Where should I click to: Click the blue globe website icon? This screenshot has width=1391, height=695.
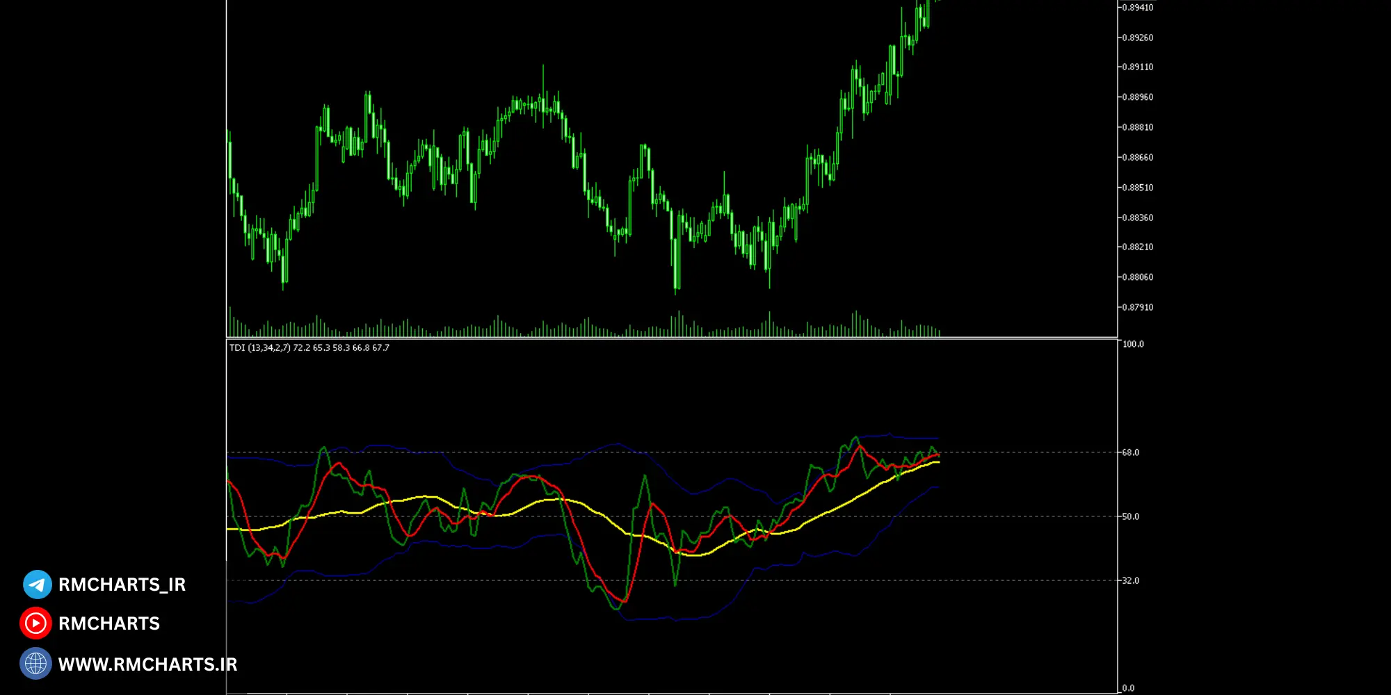tap(35, 664)
